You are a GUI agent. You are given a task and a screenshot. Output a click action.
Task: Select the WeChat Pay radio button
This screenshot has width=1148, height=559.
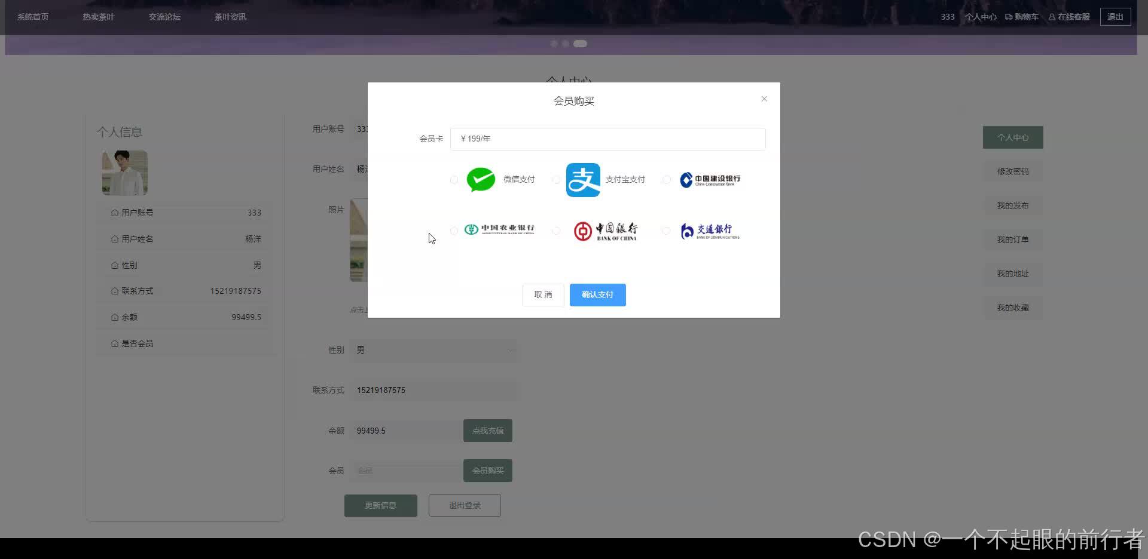tap(454, 180)
